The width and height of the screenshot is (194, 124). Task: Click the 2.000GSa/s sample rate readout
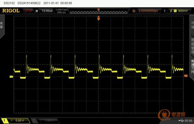[61, 10]
